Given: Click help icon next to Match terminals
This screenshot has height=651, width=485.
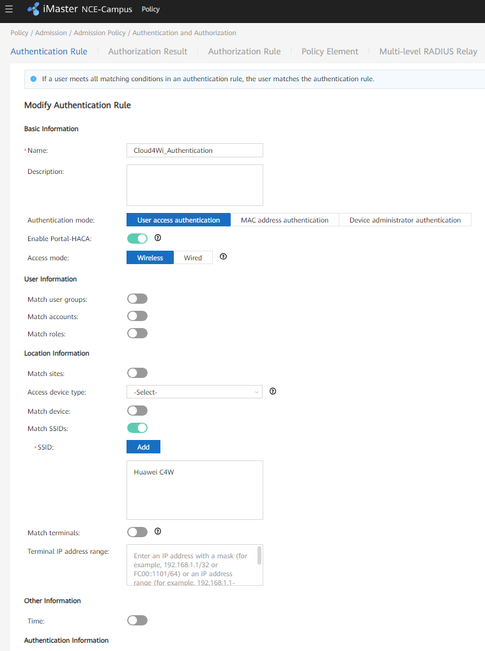Looking at the screenshot, I should point(158,531).
